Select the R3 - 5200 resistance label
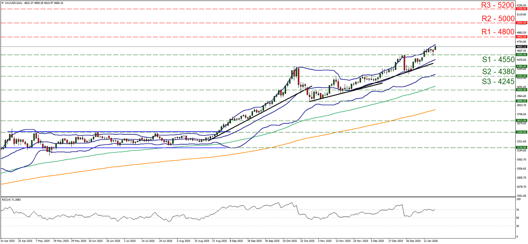The width and height of the screenshot is (528, 244). pos(497,5)
